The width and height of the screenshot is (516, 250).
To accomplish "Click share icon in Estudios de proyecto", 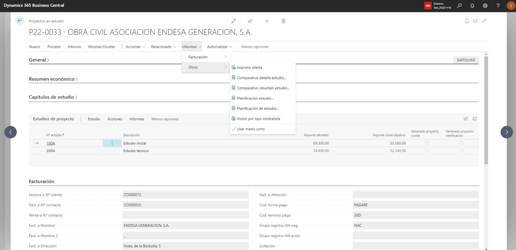I will (x=466, y=119).
